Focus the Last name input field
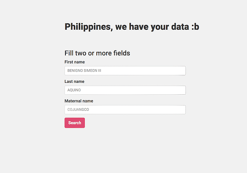The width and height of the screenshot is (247, 173). [125, 90]
